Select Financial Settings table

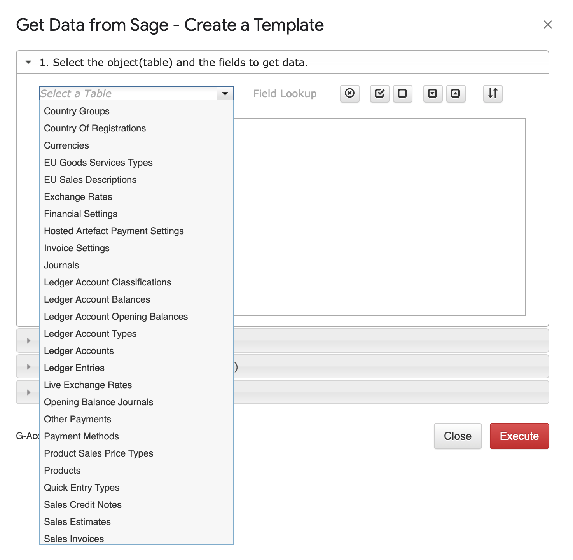point(136,214)
